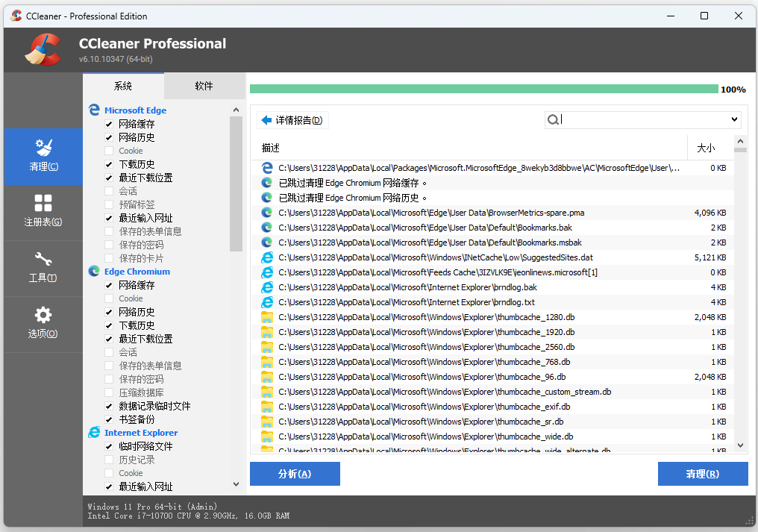The width and height of the screenshot is (758, 532).
Task: Click the folder icon beside thumbcache_1280.db
Action: (x=267, y=318)
